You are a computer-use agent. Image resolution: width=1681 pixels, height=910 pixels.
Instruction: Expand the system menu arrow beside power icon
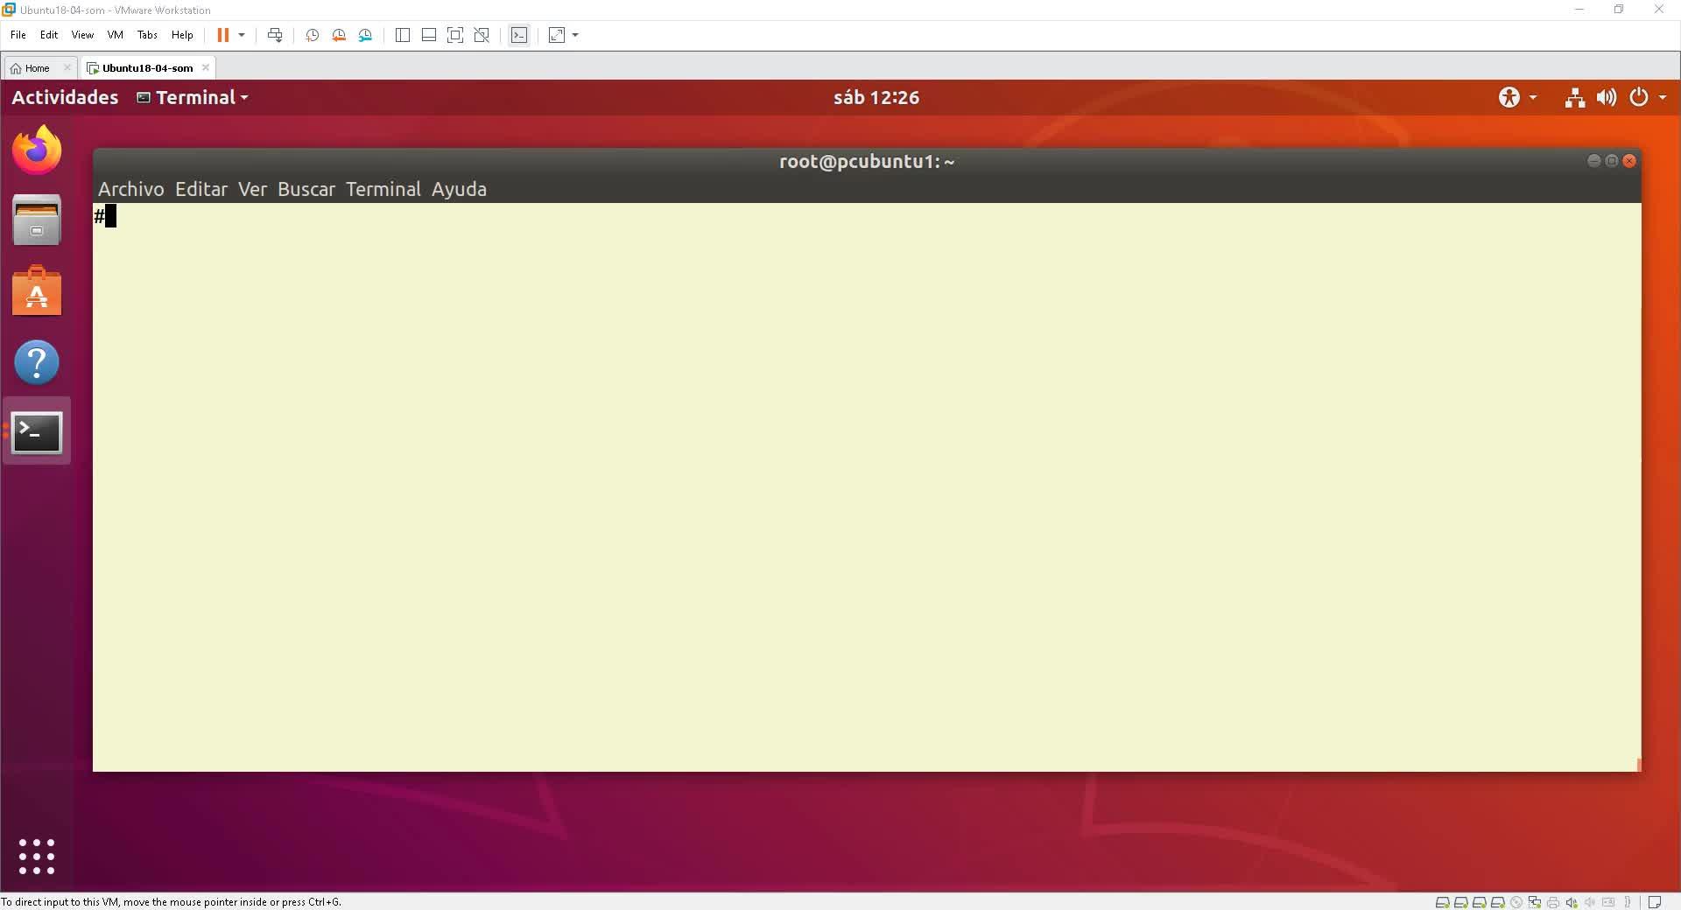(1663, 98)
